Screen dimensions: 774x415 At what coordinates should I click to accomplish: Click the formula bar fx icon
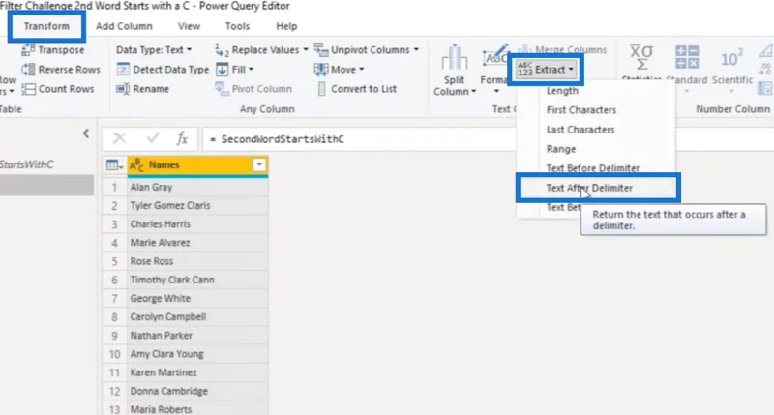(182, 138)
